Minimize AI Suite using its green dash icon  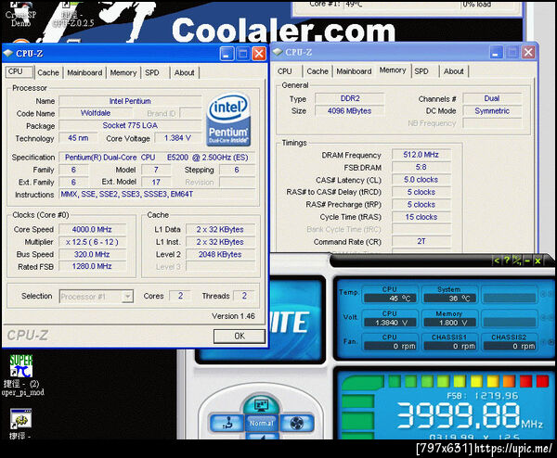pyautogui.click(x=527, y=261)
